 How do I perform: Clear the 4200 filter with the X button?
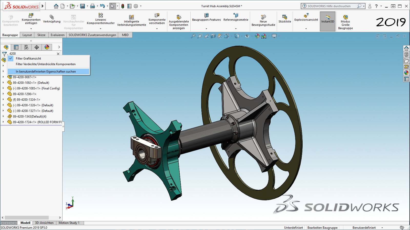point(58,54)
